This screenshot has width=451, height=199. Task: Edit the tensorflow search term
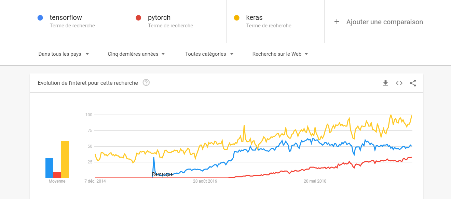point(66,17)
